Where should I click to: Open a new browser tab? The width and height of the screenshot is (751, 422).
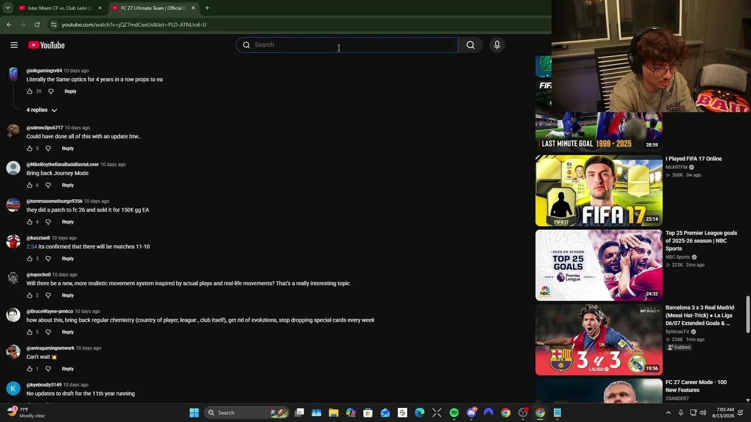pos(207,8)
